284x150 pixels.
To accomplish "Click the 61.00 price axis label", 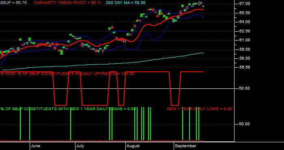I will 245,40.
